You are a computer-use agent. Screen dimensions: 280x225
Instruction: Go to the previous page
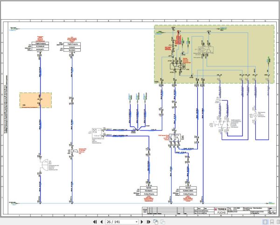click(x=101, y=222)
